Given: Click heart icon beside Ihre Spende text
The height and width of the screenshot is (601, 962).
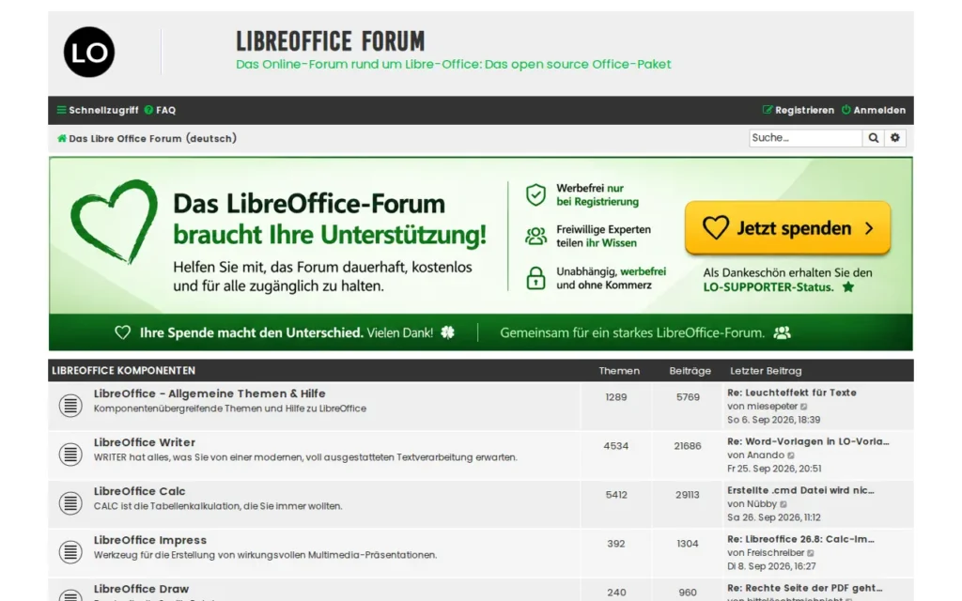Looking at the screenshot, I should [123, 332].
